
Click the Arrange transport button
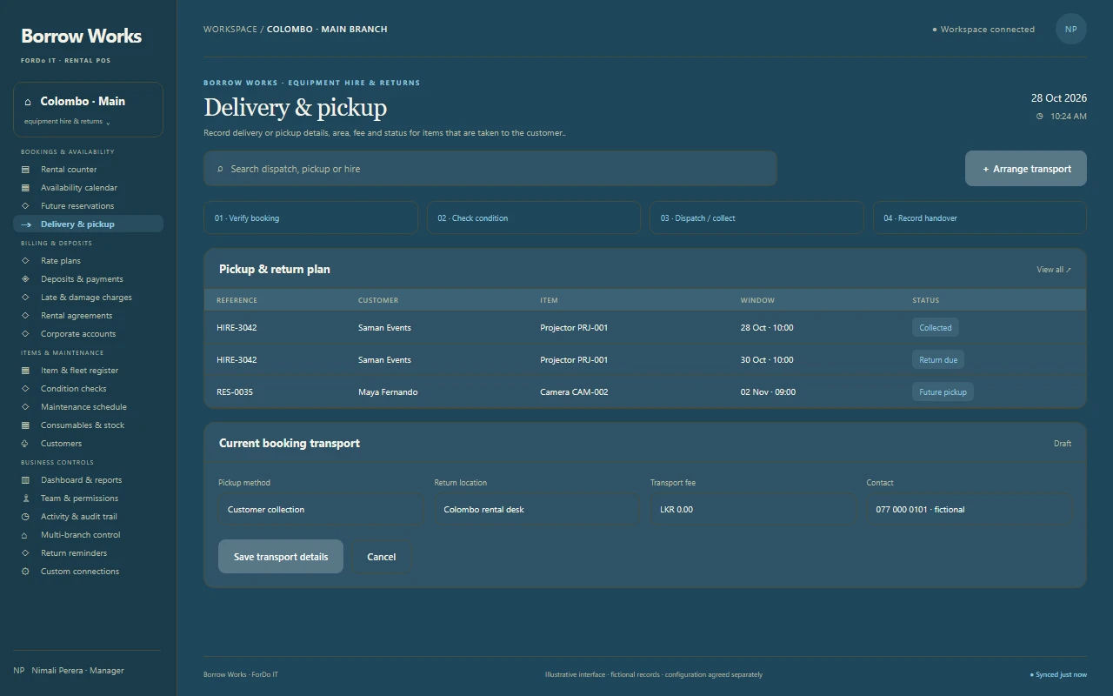1026,169
